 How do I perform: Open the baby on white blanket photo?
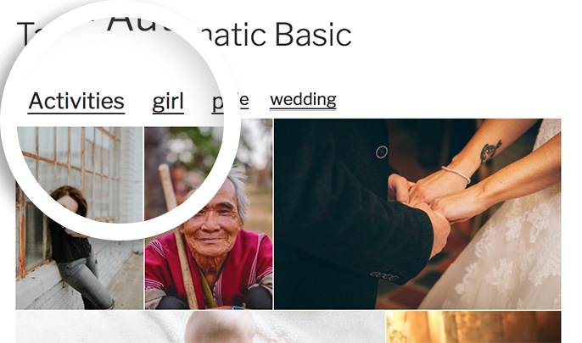click(200, 327)
